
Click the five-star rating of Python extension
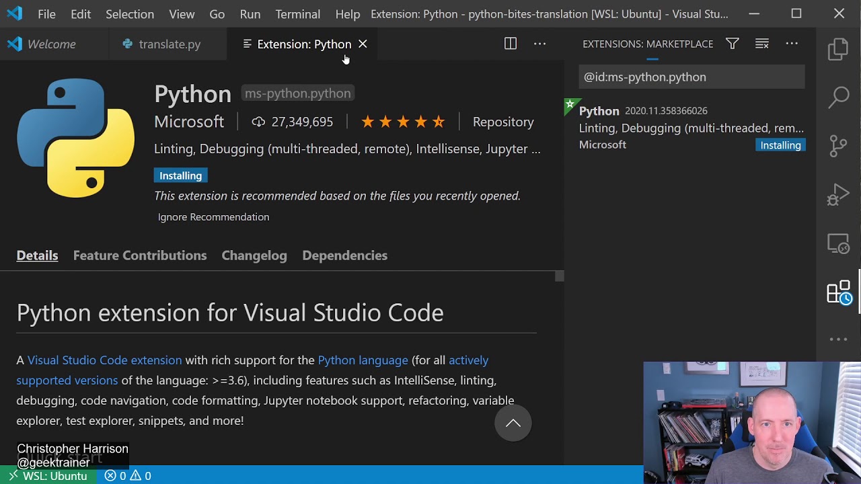[403, 122]
